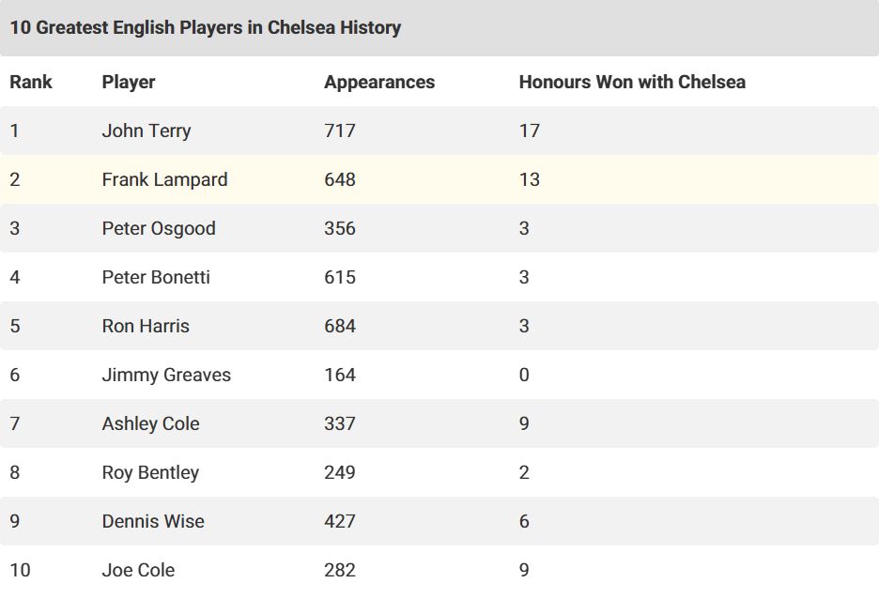Select the Dennis Wise name cell
879x599 pixels.
point(153,521)
